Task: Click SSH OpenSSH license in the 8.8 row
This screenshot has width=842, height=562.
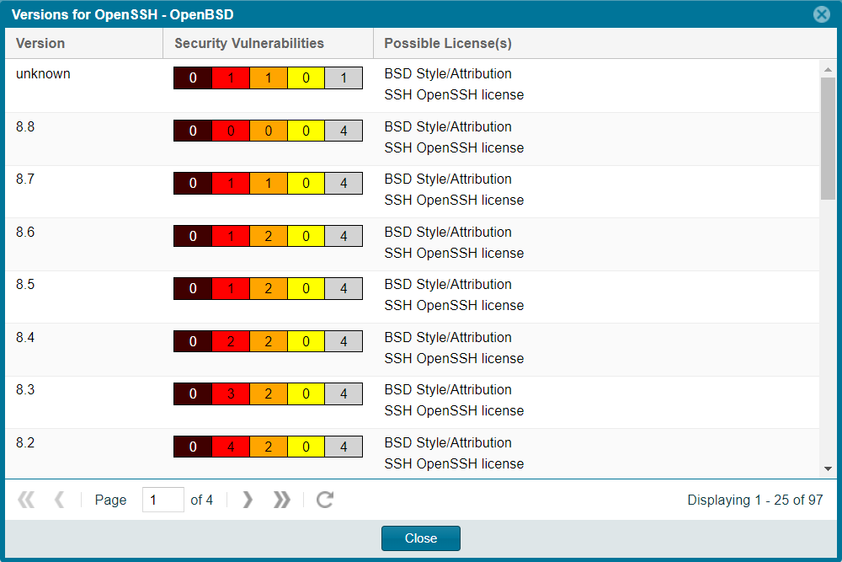Action: pyautogui.click(x=454, y=147)
